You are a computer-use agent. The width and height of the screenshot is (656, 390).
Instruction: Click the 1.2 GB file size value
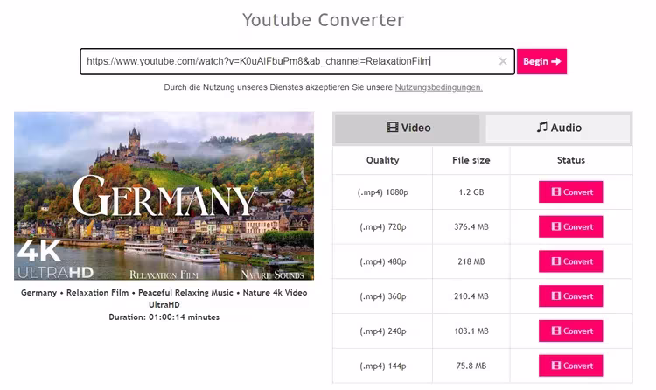click(471, 192)
